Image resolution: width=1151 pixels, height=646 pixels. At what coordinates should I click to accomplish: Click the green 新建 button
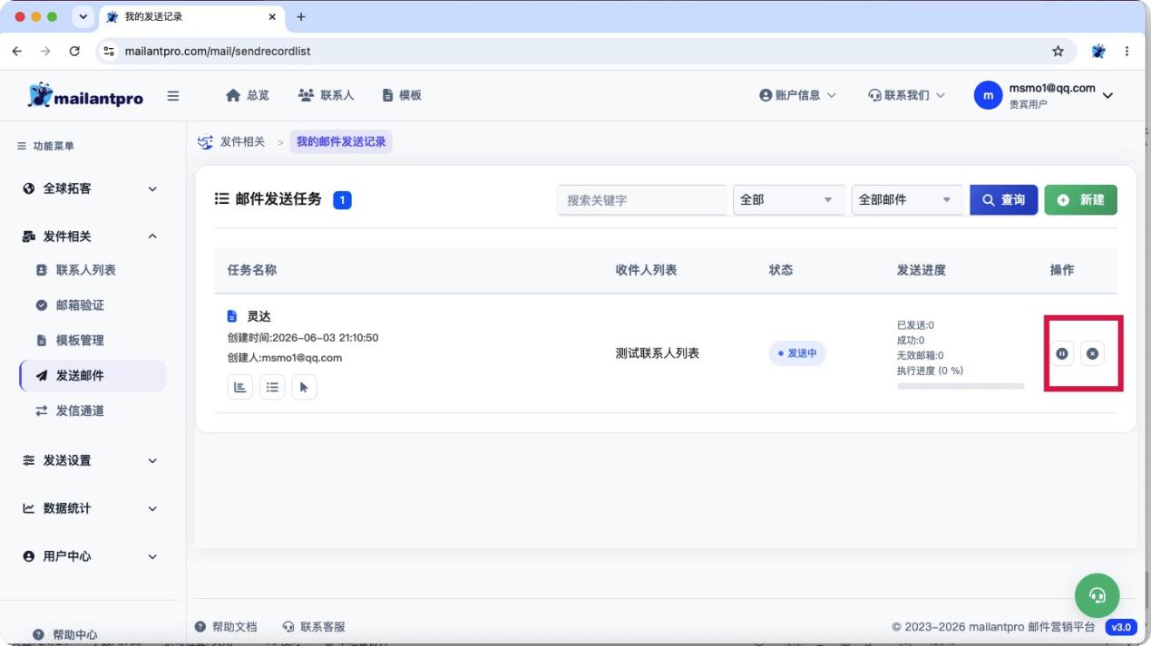pos(1080,200)
